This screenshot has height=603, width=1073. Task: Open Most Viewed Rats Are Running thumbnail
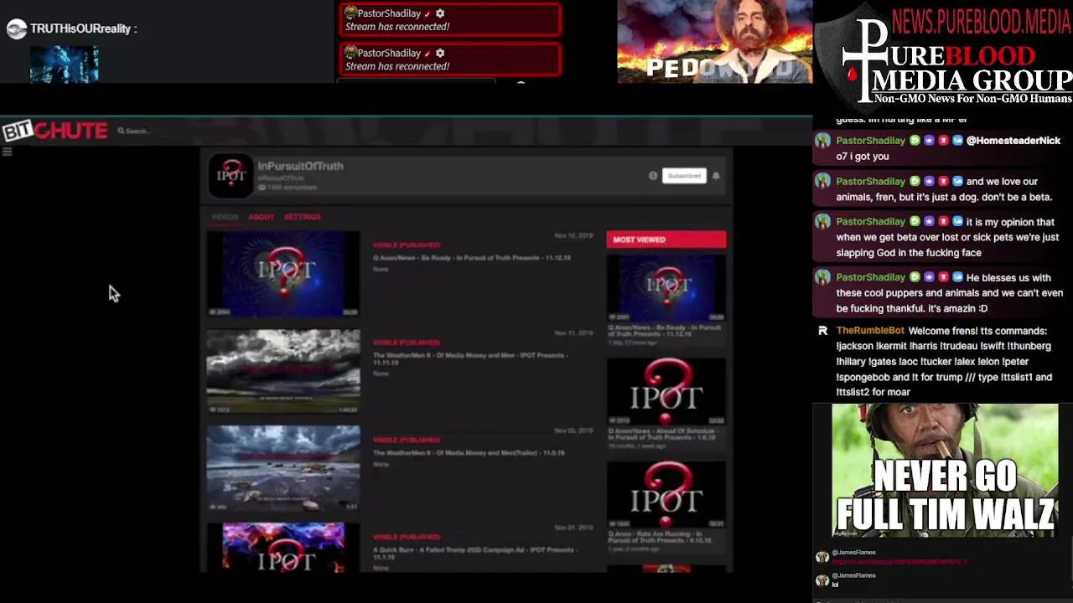[666, 495]
